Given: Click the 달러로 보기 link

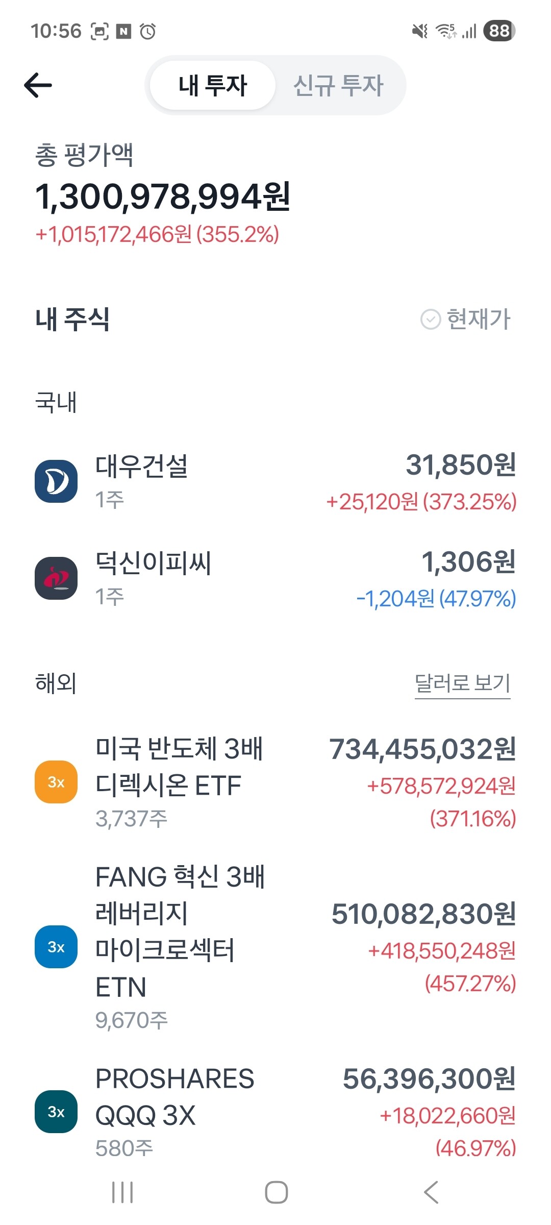Looking at the screenshot, I should coord(462,684).
